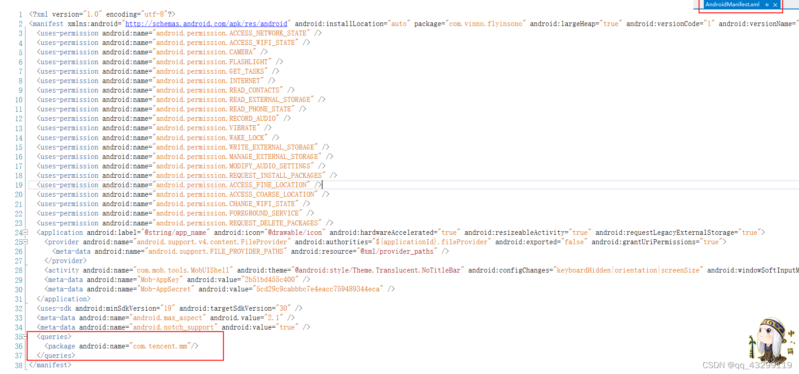Click the ACCESS_FINE_LOCATION permission value
799x374 pixels.
click(x=231, y=185)
